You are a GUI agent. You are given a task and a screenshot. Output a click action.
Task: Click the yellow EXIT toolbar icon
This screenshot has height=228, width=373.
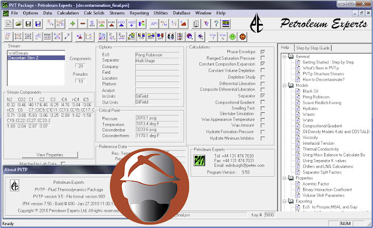pyautogui.click(x=226, y=24)
